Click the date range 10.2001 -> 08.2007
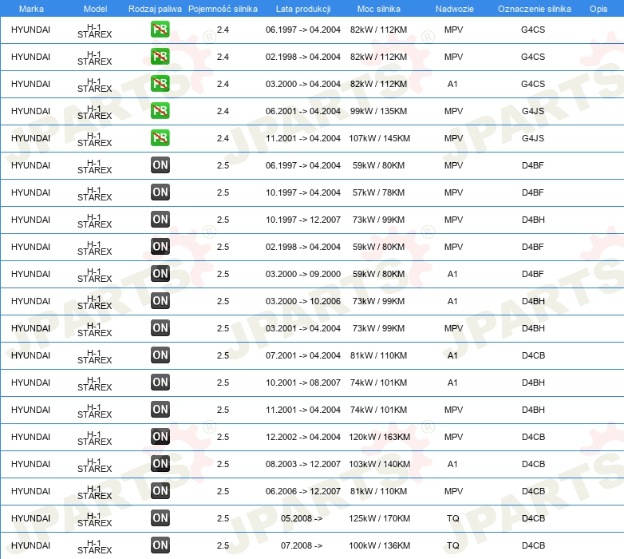Screen dimensions: 624x559 303,383
